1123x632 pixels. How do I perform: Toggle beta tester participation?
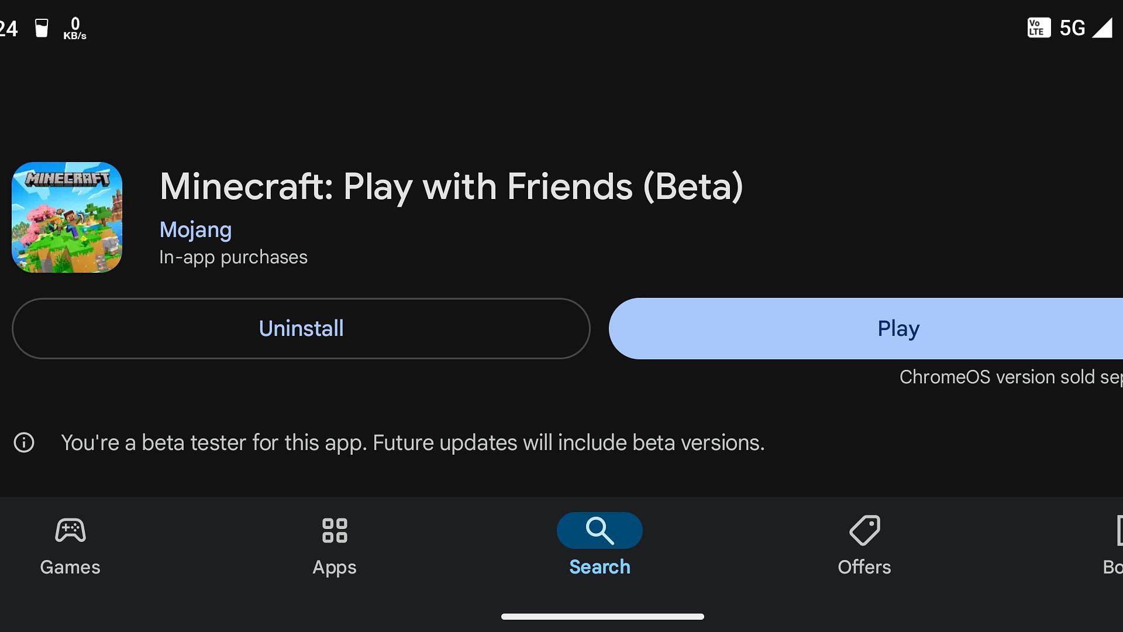coord(412,441)
